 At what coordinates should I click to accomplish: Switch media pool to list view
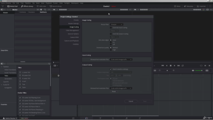(41, 10)
